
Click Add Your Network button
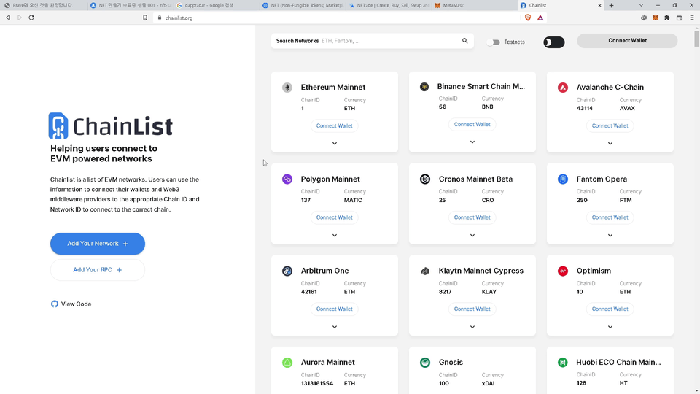point(97,244)
